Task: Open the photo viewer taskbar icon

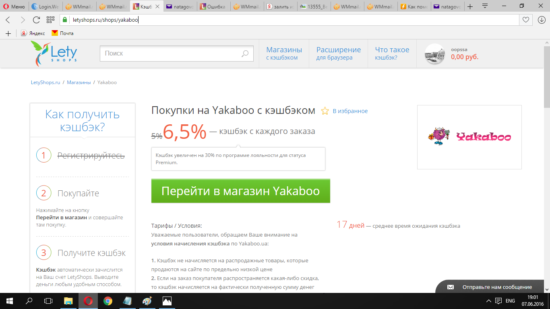Action: point(167,301)
